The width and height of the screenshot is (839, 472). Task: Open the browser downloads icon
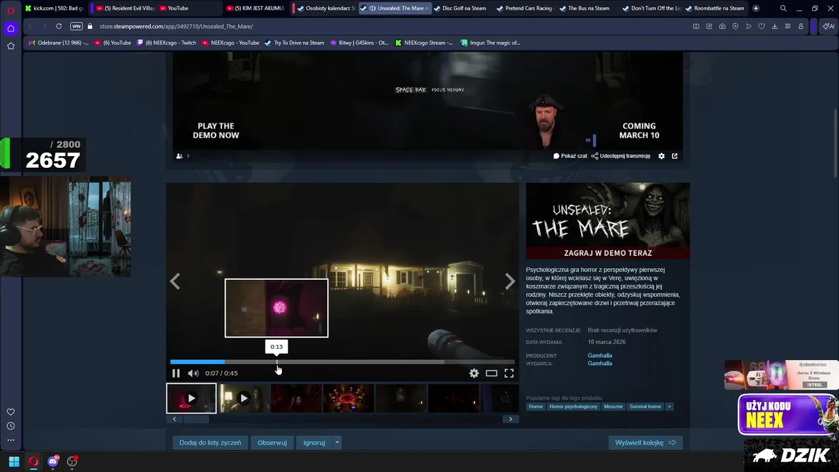point(775,26)
